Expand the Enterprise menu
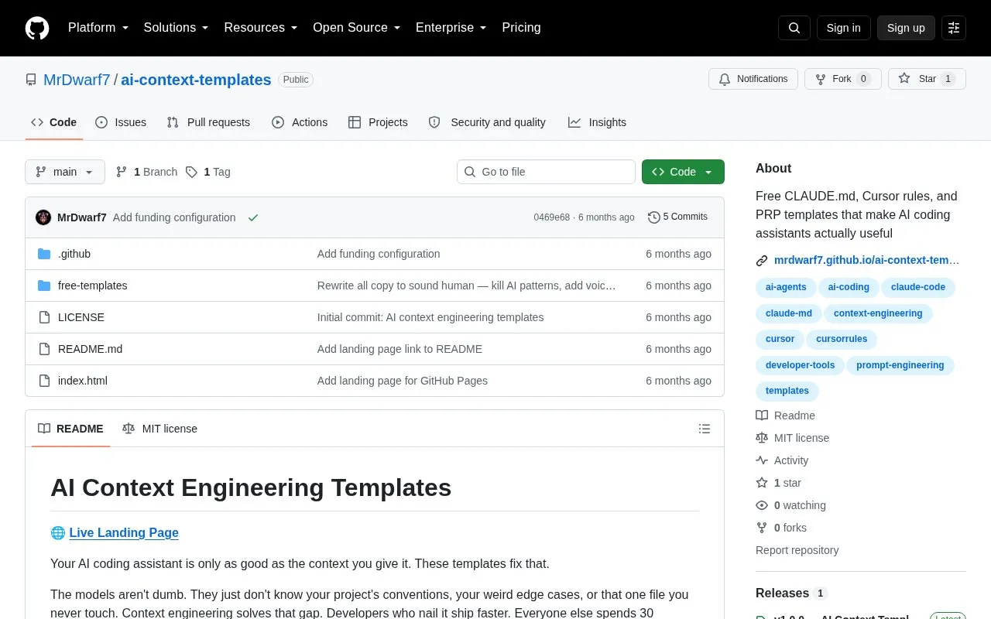The image size is (991, 619). pyautogui.click(x=451, y=28)
